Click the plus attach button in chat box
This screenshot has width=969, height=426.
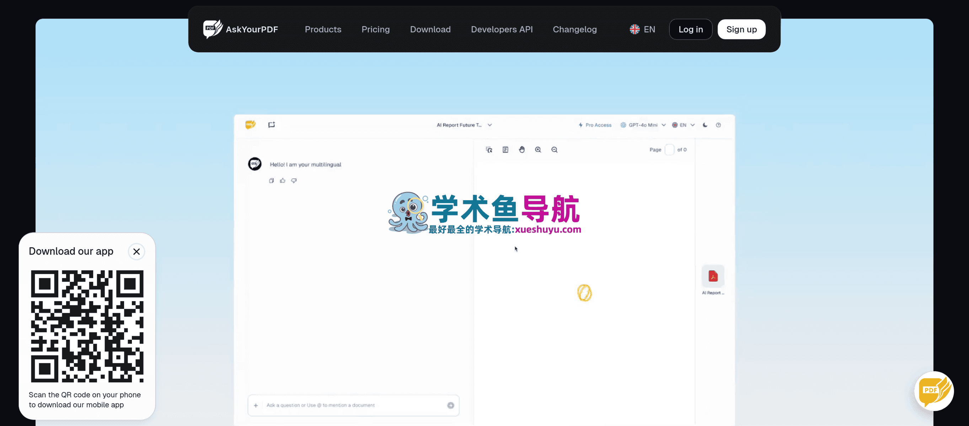point(256,405)
